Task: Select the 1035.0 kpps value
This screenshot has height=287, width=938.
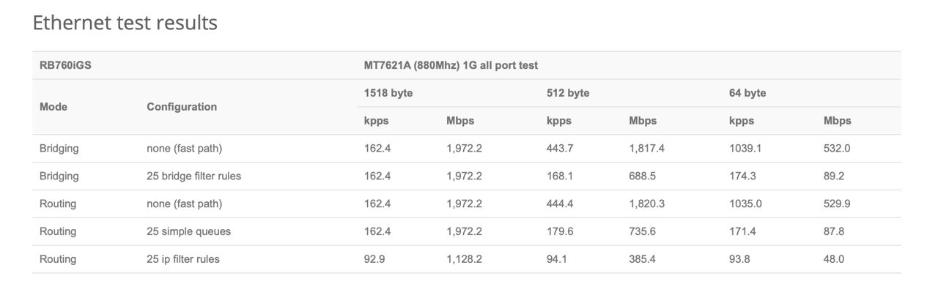Action: (745, 204)
